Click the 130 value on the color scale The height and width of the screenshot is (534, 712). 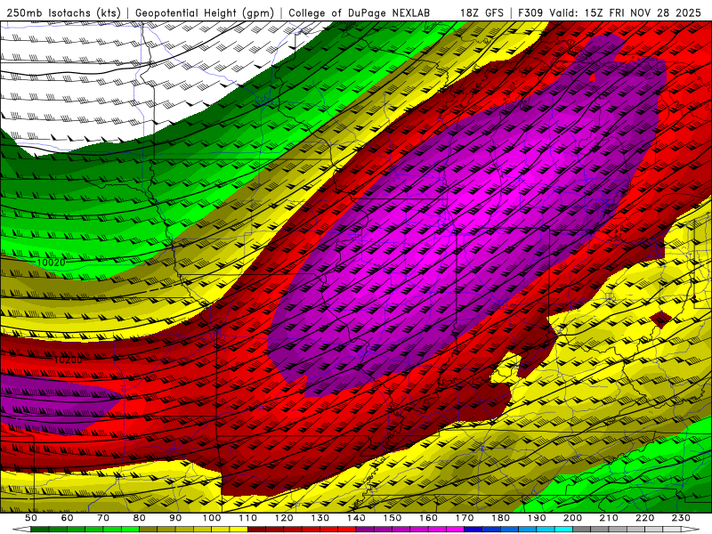pos(320,518)
